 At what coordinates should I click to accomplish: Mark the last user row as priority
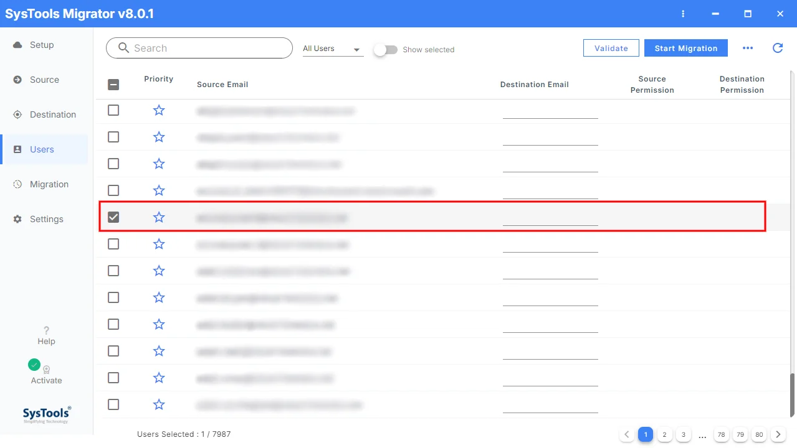coord(159,404)
